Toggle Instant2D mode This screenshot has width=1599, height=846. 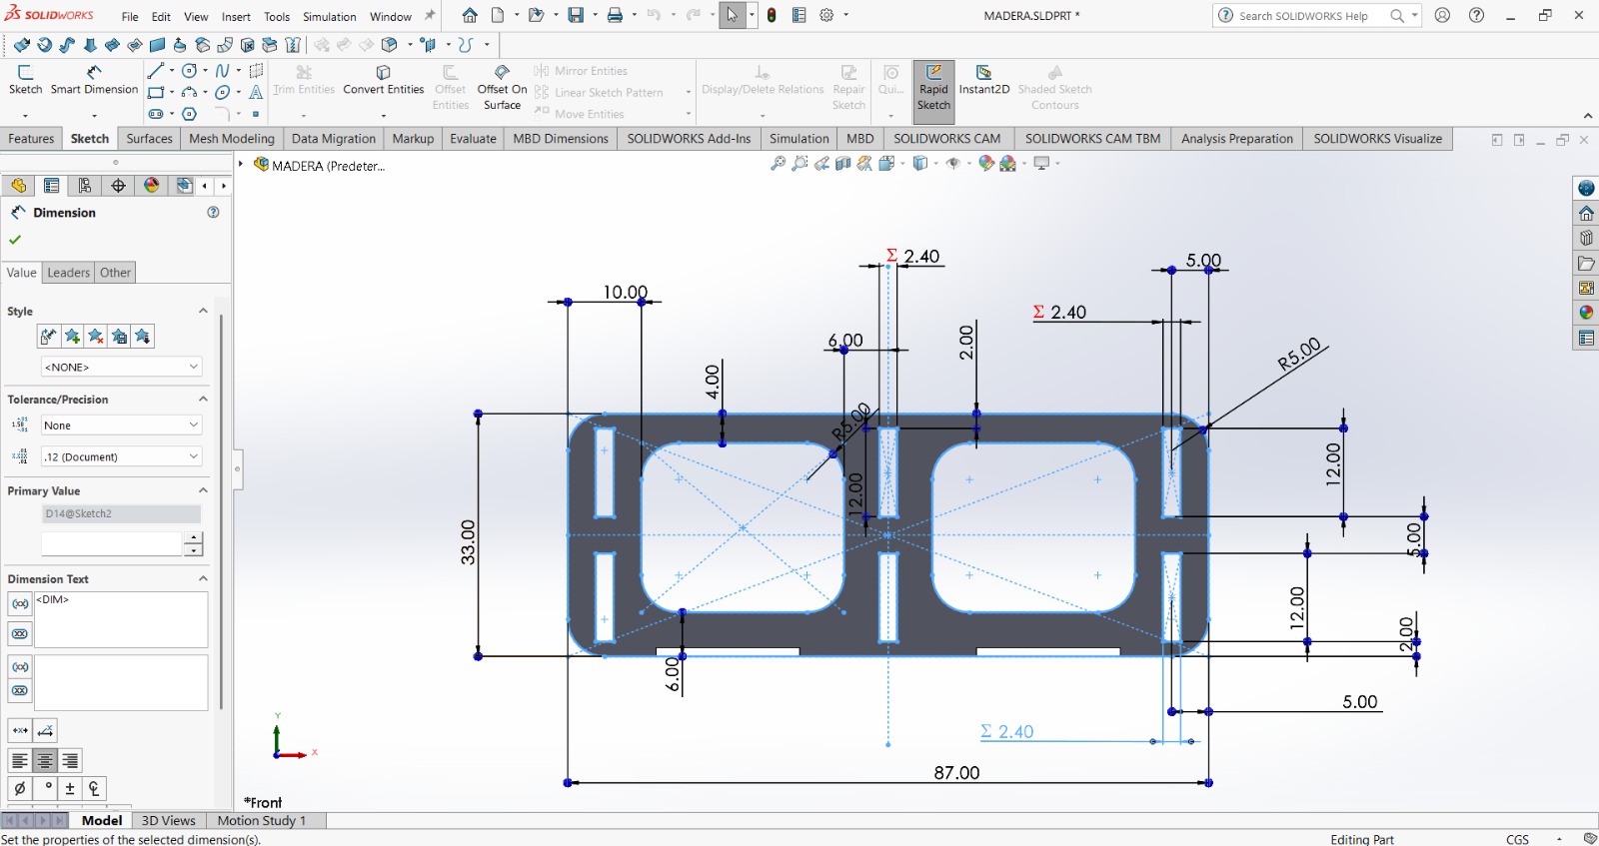(x=984, y=80)
